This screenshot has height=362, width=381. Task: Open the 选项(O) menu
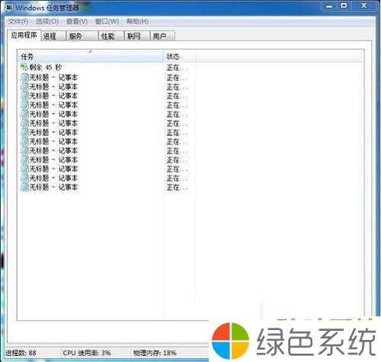click(47, 21)
